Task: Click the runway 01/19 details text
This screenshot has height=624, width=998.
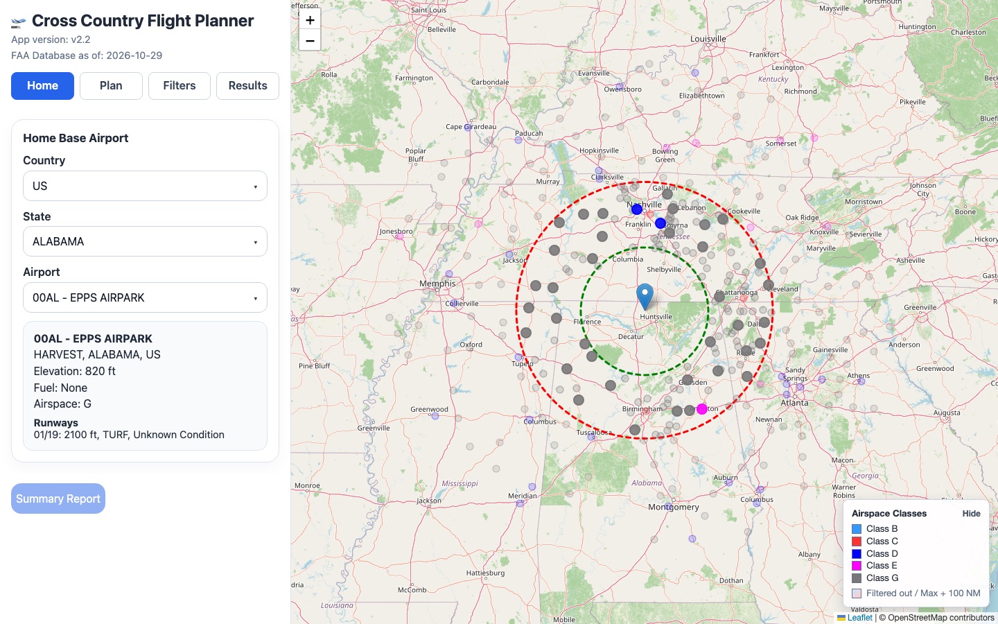Action: [x=129, y=435]
